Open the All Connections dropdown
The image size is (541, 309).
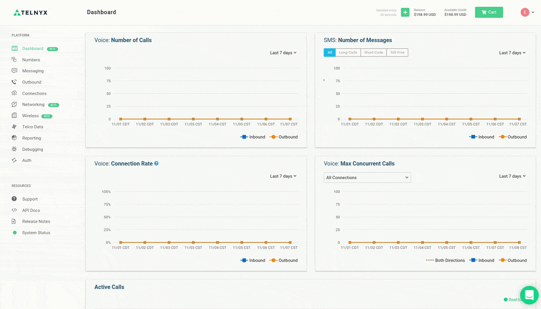tap(367, 178)
